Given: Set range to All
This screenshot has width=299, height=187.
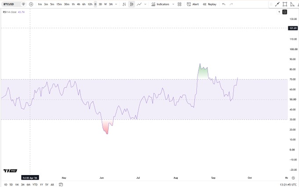Looking at the screenshot, I should 52,184.
